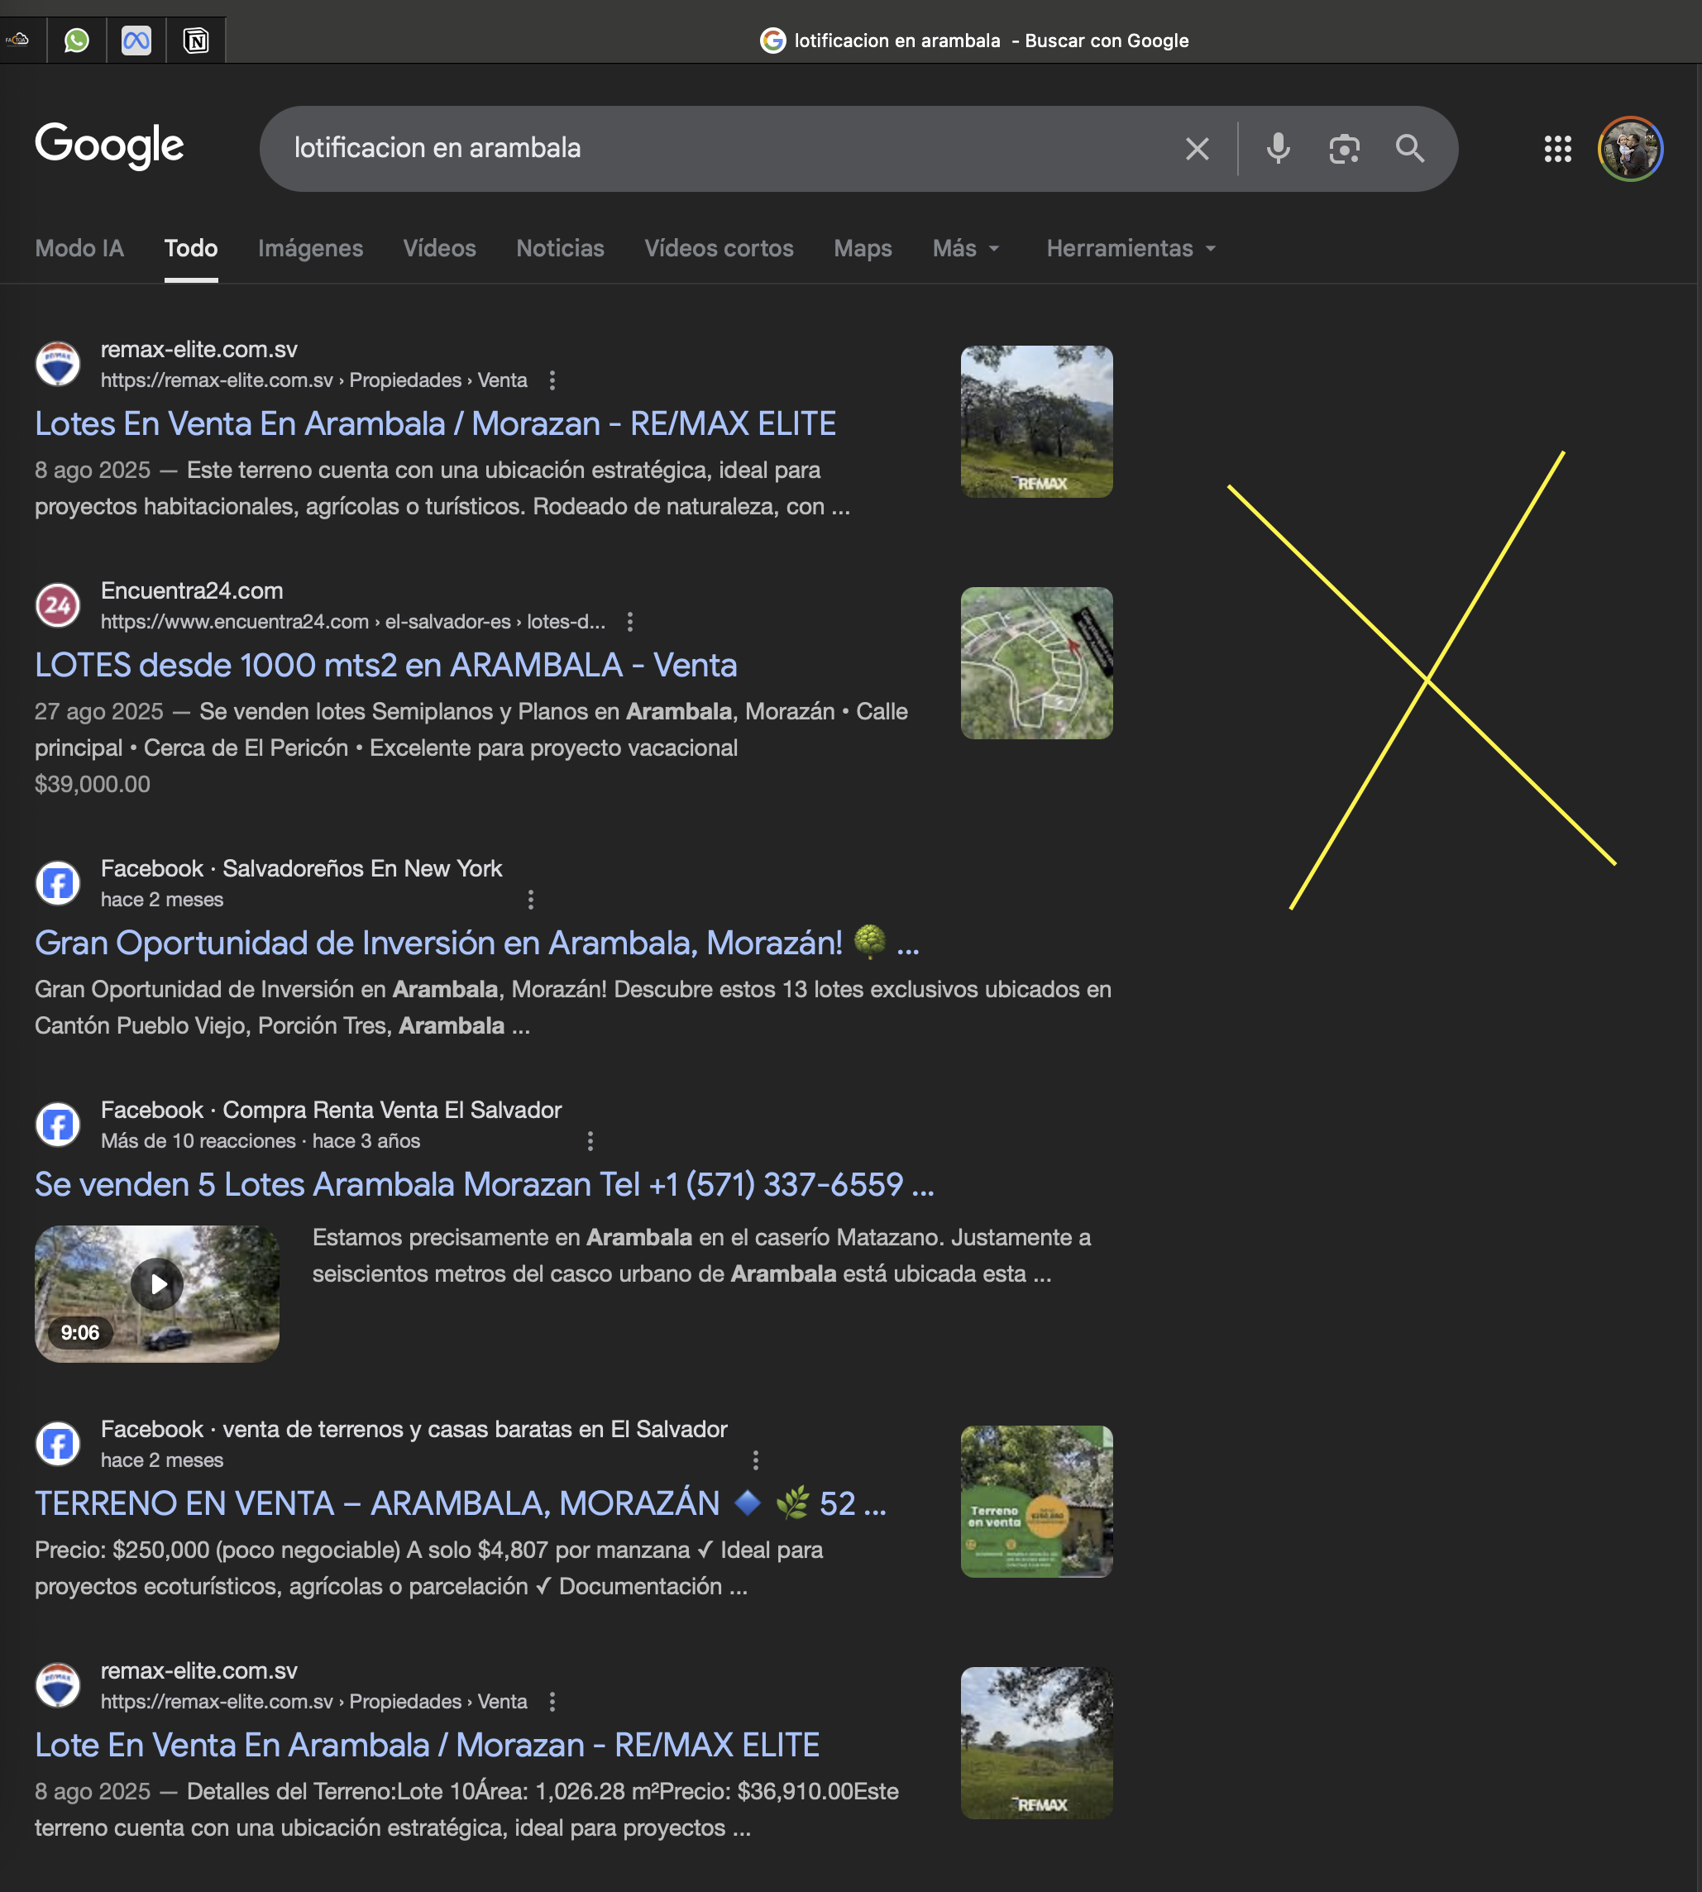Click 'Facebook · Salvadoreños En New York' source name

click(301, 869)
